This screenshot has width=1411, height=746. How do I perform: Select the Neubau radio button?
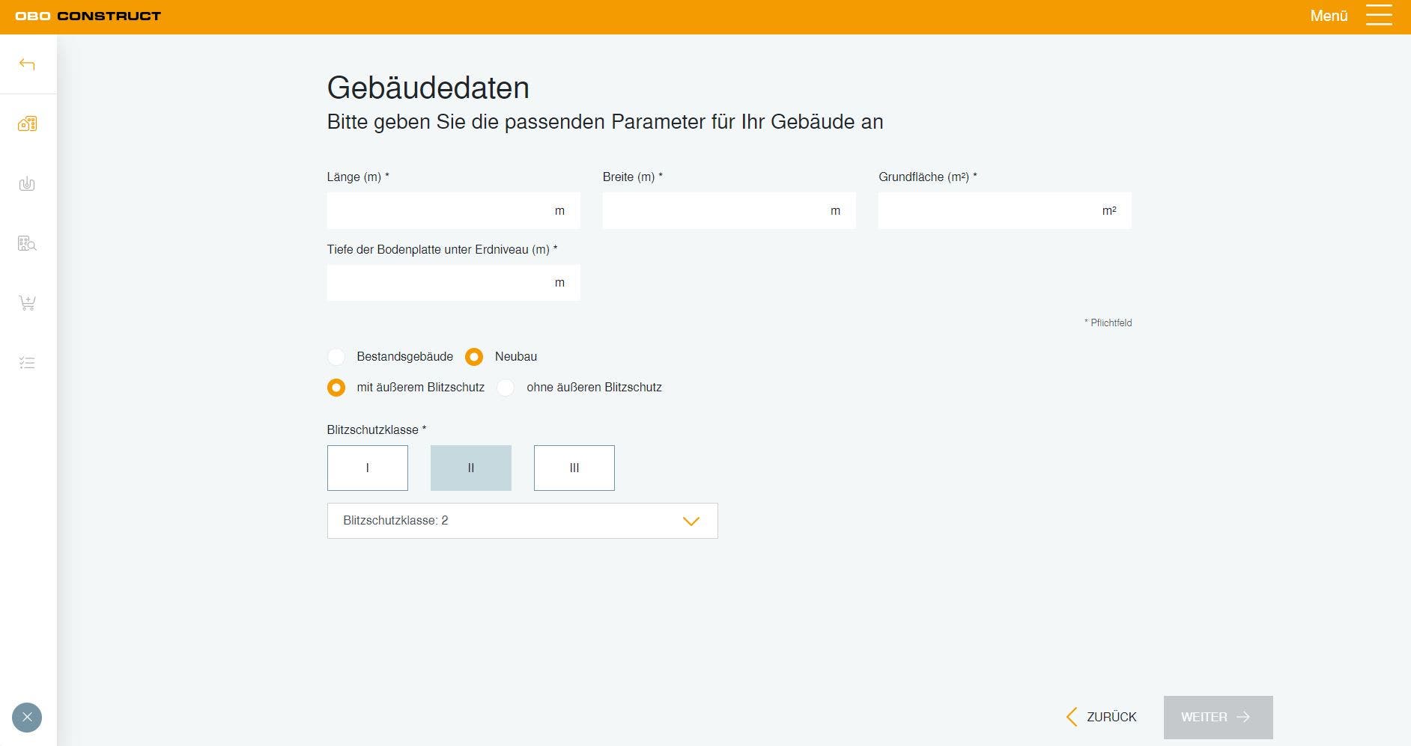[x=474, y=357]
